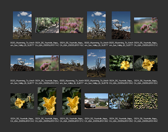Image resolution: width=168 pixels, height=132 pixels.
Task: Click Wyoming file name ending ID_5L8Y78
Action: click(x=96, y=82)
